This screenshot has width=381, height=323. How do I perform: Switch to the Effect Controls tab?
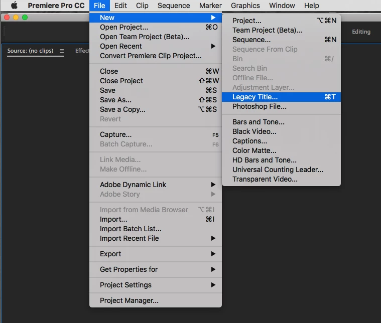pyautogui.click(x=82, y=51)
